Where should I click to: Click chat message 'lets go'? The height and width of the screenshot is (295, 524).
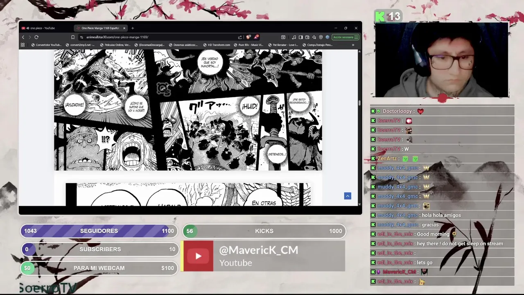click(x=425, y=262)
